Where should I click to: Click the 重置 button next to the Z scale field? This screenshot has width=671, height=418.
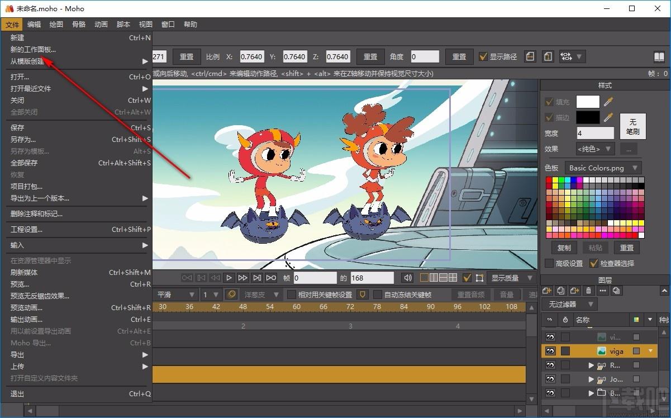(370, 56)
